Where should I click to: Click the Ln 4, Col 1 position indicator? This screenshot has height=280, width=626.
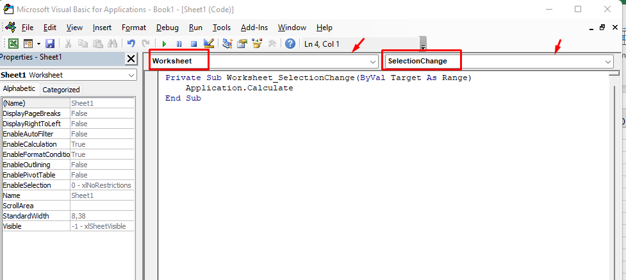(x=322, y=44)
